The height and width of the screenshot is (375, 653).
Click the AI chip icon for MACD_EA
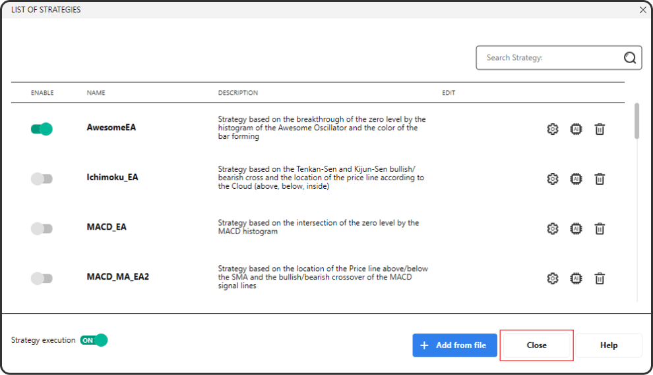click(x=576, y=229)
